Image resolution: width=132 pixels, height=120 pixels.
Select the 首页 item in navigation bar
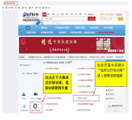click(x=28, y=28)
